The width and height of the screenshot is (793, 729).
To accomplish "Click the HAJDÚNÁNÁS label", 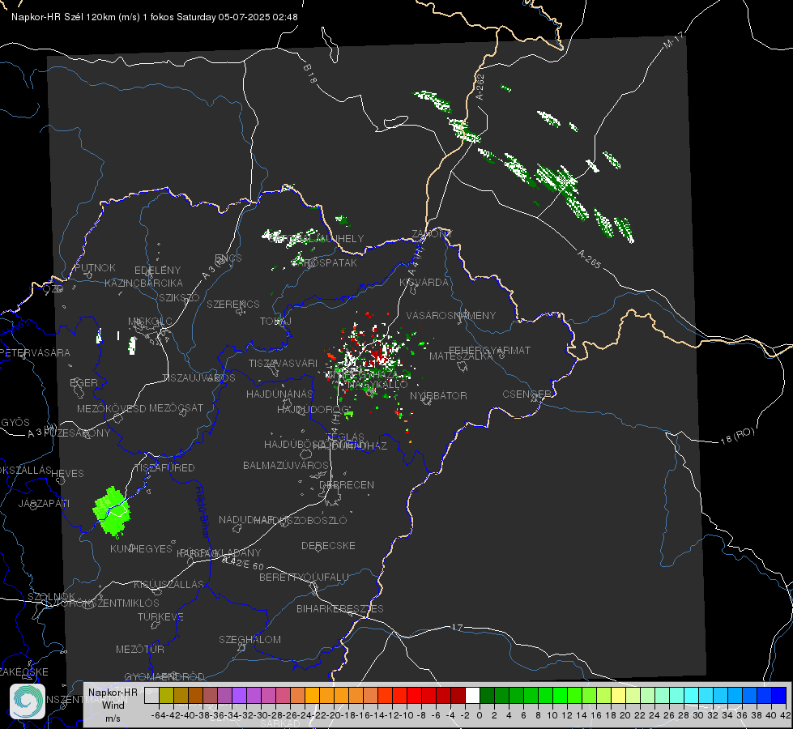I will tap(279, 394).
